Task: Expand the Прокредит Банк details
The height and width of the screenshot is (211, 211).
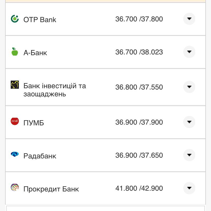Action: pos(189,188)
